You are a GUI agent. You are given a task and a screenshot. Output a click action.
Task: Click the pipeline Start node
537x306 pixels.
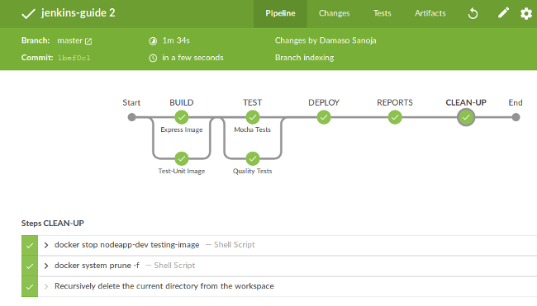[131, 117]
